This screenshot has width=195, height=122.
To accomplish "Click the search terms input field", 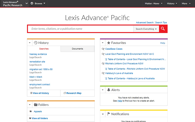I will click(x=80, y=29).
